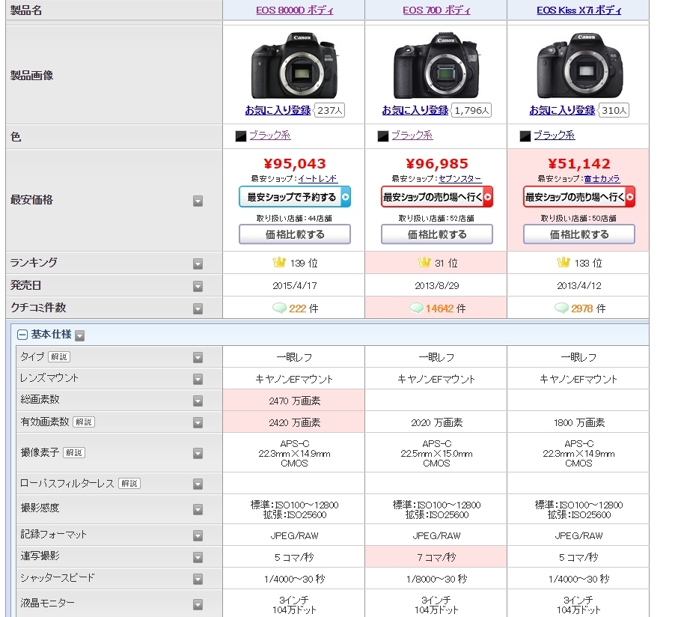Click the black color swatch for EOS 8000D

[241, 136]
